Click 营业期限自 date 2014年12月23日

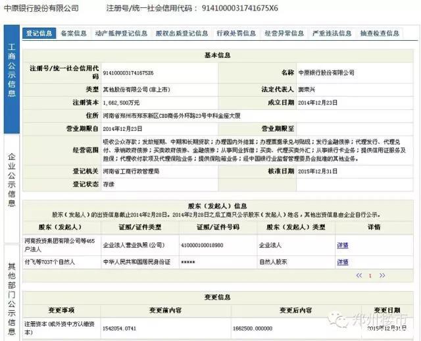pyautogui.click(x=122, y=129)
